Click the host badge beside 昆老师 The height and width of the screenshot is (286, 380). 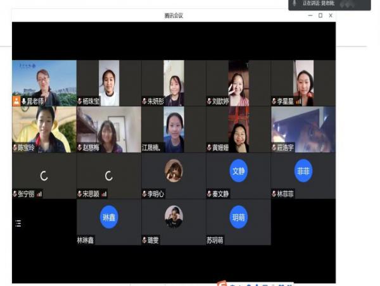pyautogui.click(x=16, y=101)
